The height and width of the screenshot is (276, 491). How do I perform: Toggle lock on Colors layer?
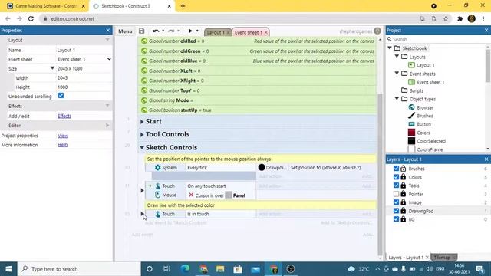[x=404, y=177]
